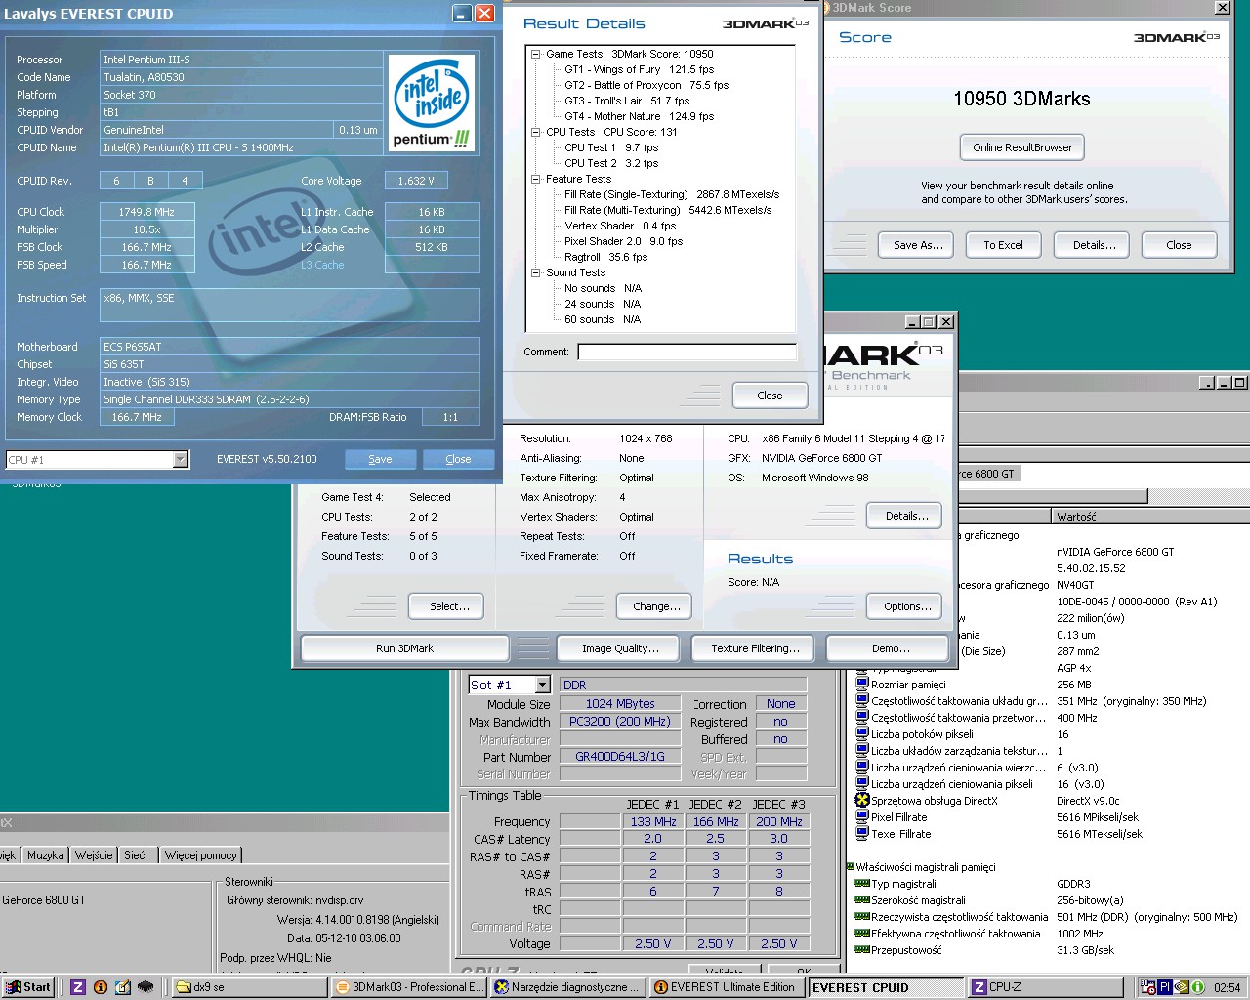Click To Excel button
1250x1000 pixels.
tap(1003, 245)
